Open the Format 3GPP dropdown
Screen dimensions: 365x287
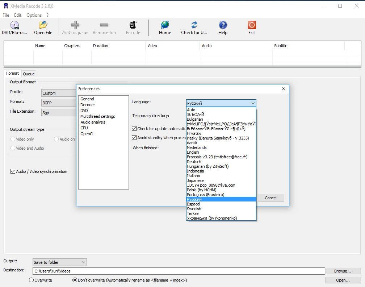tap(59, 103)
